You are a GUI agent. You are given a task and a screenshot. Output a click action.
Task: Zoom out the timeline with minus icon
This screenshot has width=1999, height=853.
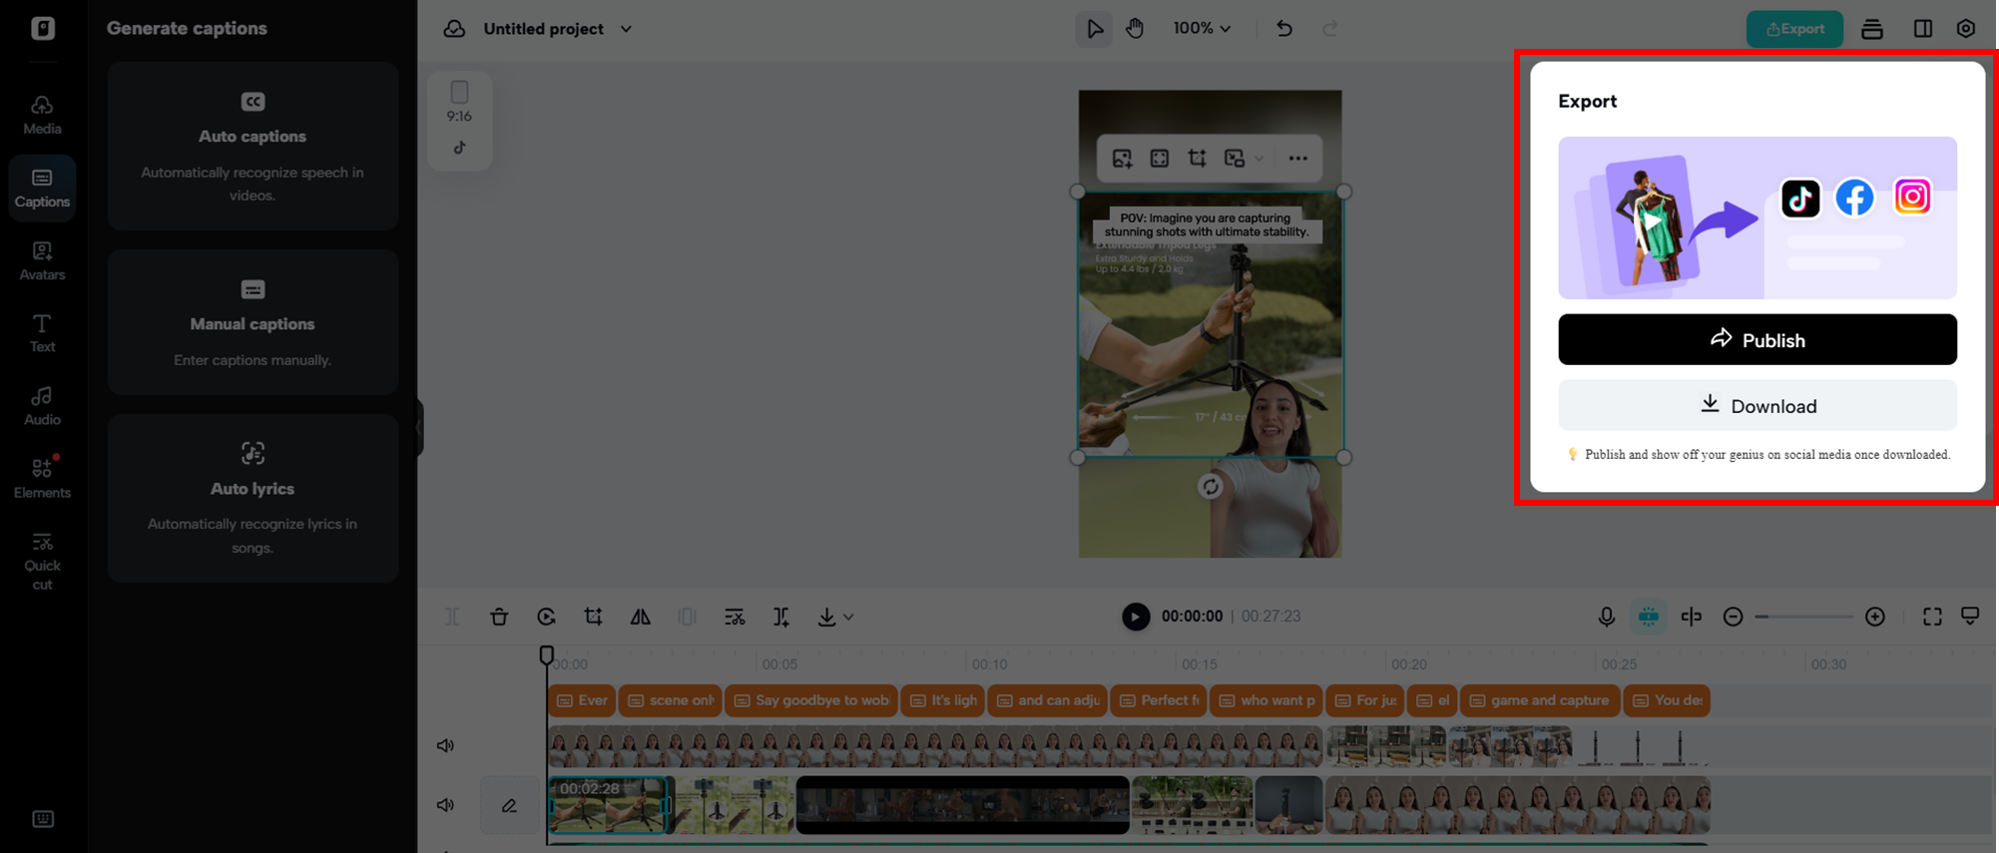tap(1733, 617)
